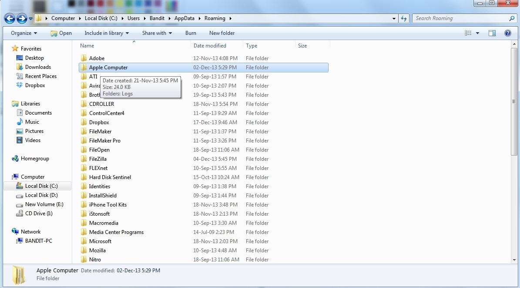520x288 pixels.
Task: Click the Media Center Programs folder icon
Action: click(84, 232)
